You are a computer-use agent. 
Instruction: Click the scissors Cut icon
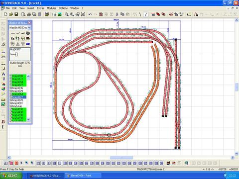[x=117, y=14]
